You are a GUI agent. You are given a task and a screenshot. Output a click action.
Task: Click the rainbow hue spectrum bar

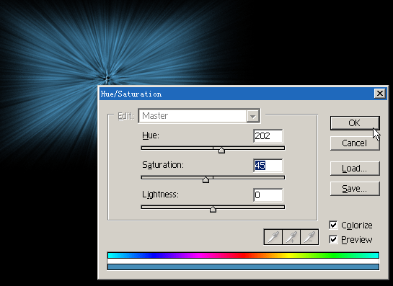click(243, 255)
